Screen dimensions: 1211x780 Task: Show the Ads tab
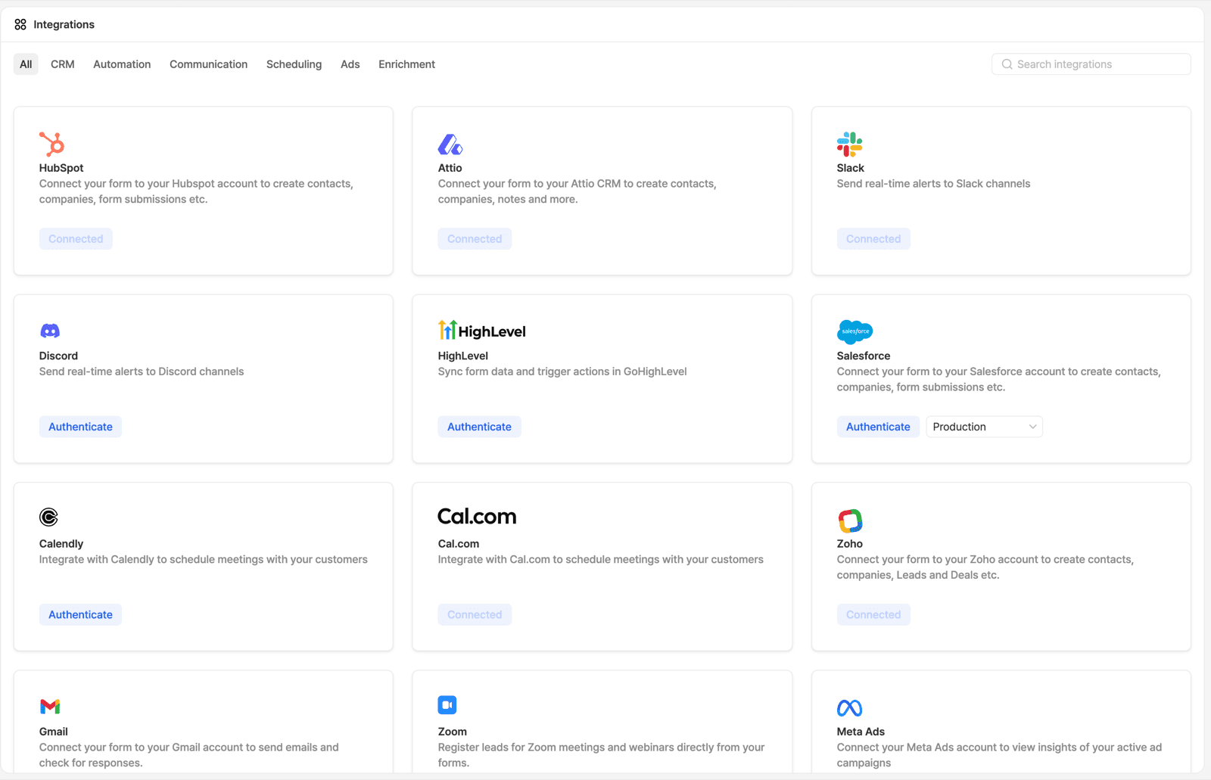click(x=350, y=64)
